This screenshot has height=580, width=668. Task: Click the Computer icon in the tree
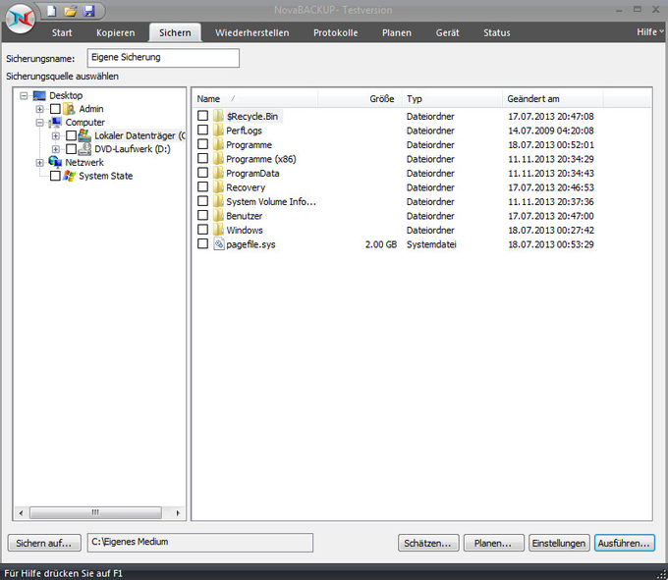pos(55,122)
